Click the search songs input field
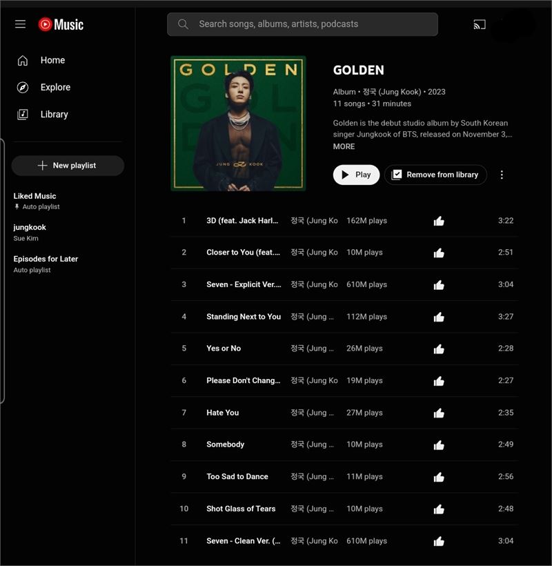Viewport: 552px width, 566px height. (302, 24)
